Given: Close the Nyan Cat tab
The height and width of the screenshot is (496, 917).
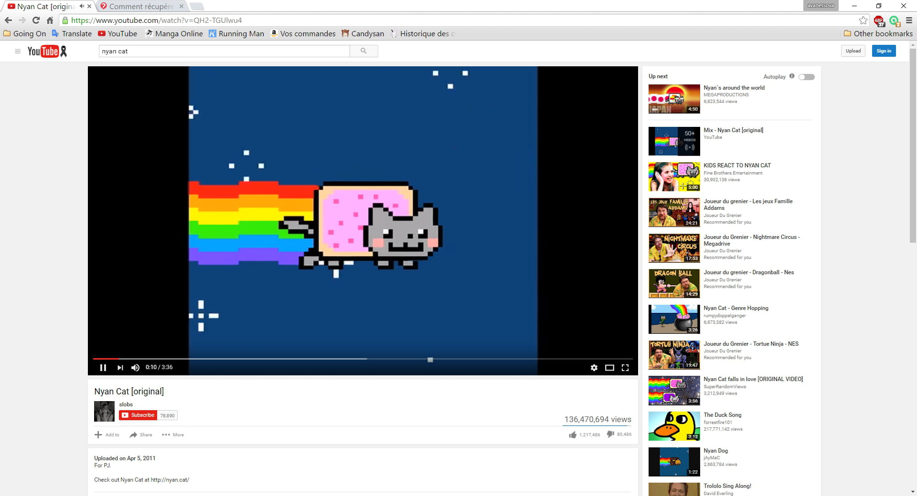Looking at the screenshot, I should [x=89, y=6].
